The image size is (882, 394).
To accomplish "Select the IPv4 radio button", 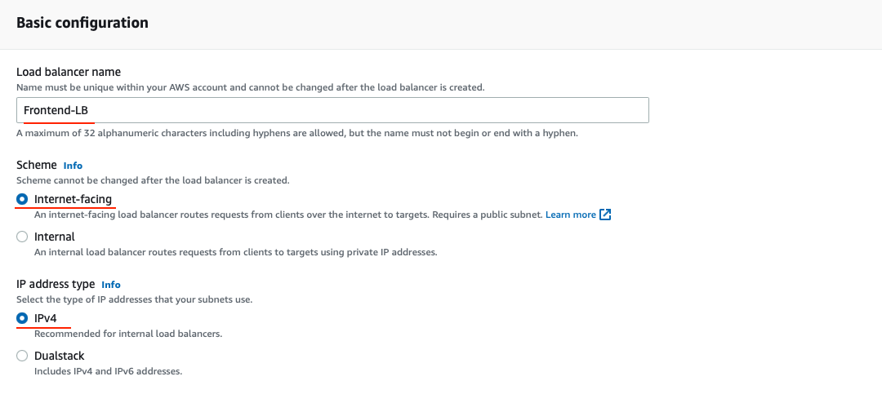I will 22,318.
